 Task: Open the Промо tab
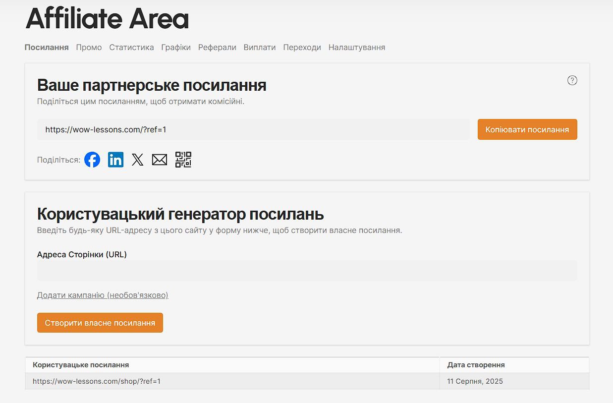(x=89, y=48)
